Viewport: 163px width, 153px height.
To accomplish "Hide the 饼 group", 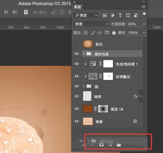I will pyautogui.click(x=77, y=86).
